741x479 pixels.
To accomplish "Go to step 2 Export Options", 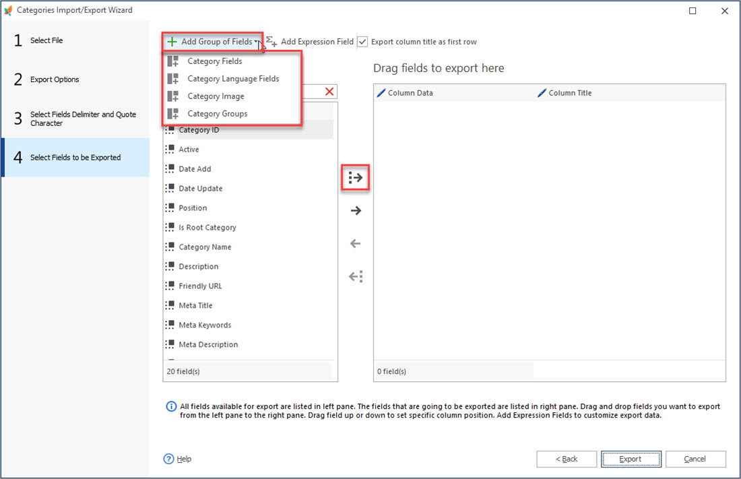I will (x=75, y=79).
